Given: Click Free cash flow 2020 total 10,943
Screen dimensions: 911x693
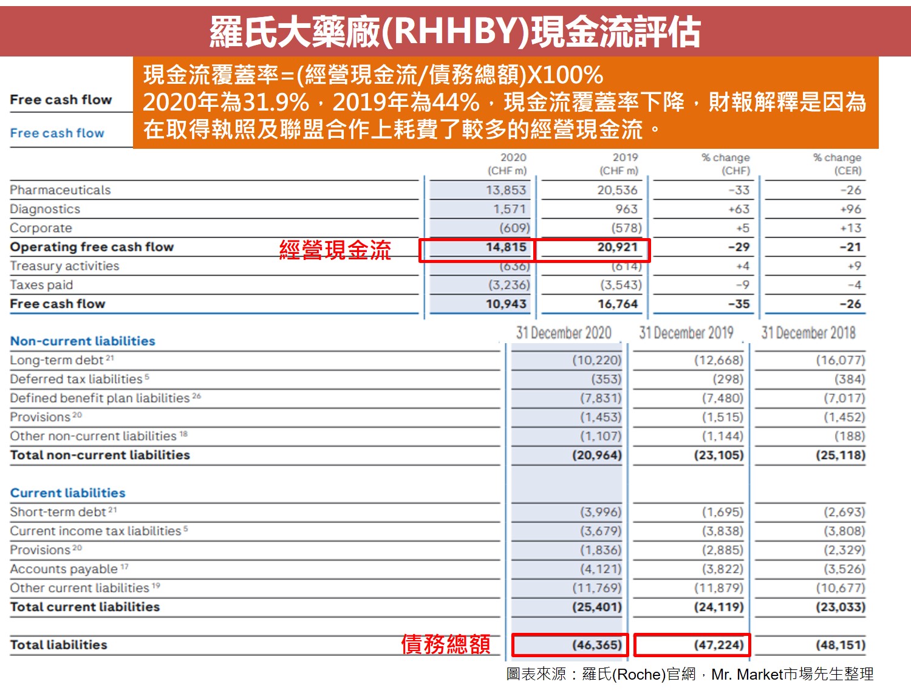Looking at the screenshot, I should [x=507, y=304].
